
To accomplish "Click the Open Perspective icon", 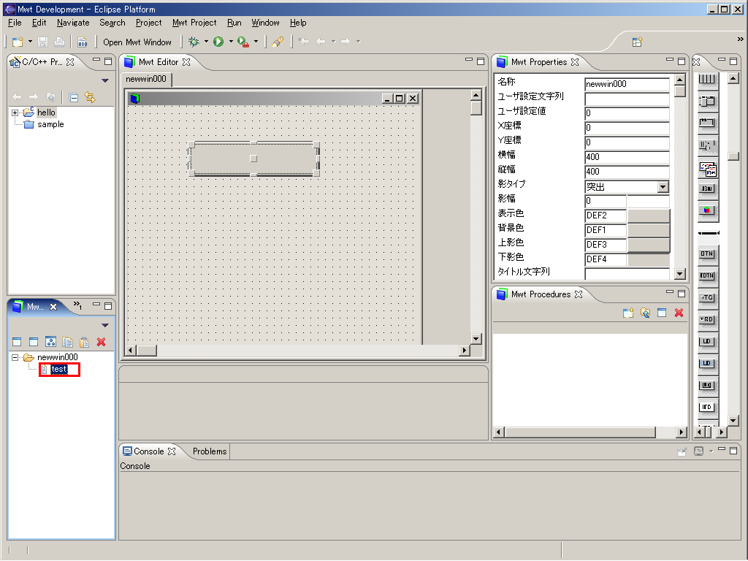I will click(x=637, y=42).
